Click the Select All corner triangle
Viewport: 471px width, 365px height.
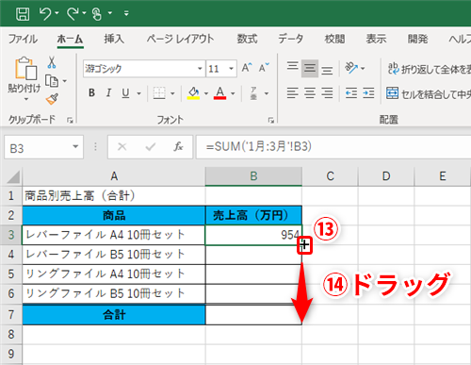pyautogui.click(x=13, y=176)
